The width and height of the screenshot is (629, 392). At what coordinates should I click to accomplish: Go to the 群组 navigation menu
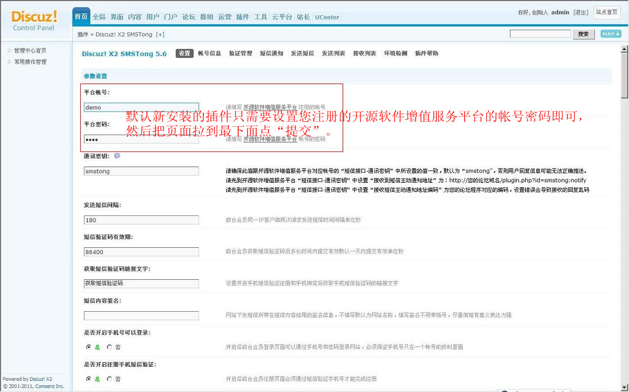(x=207, y=17)
